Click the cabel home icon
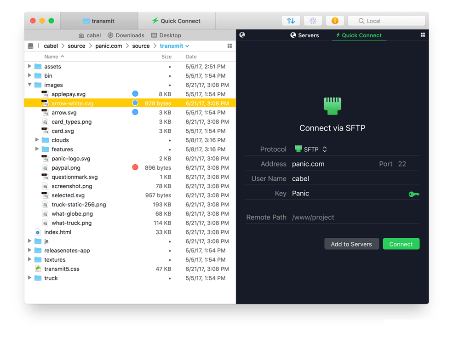 tap(81, 35)
